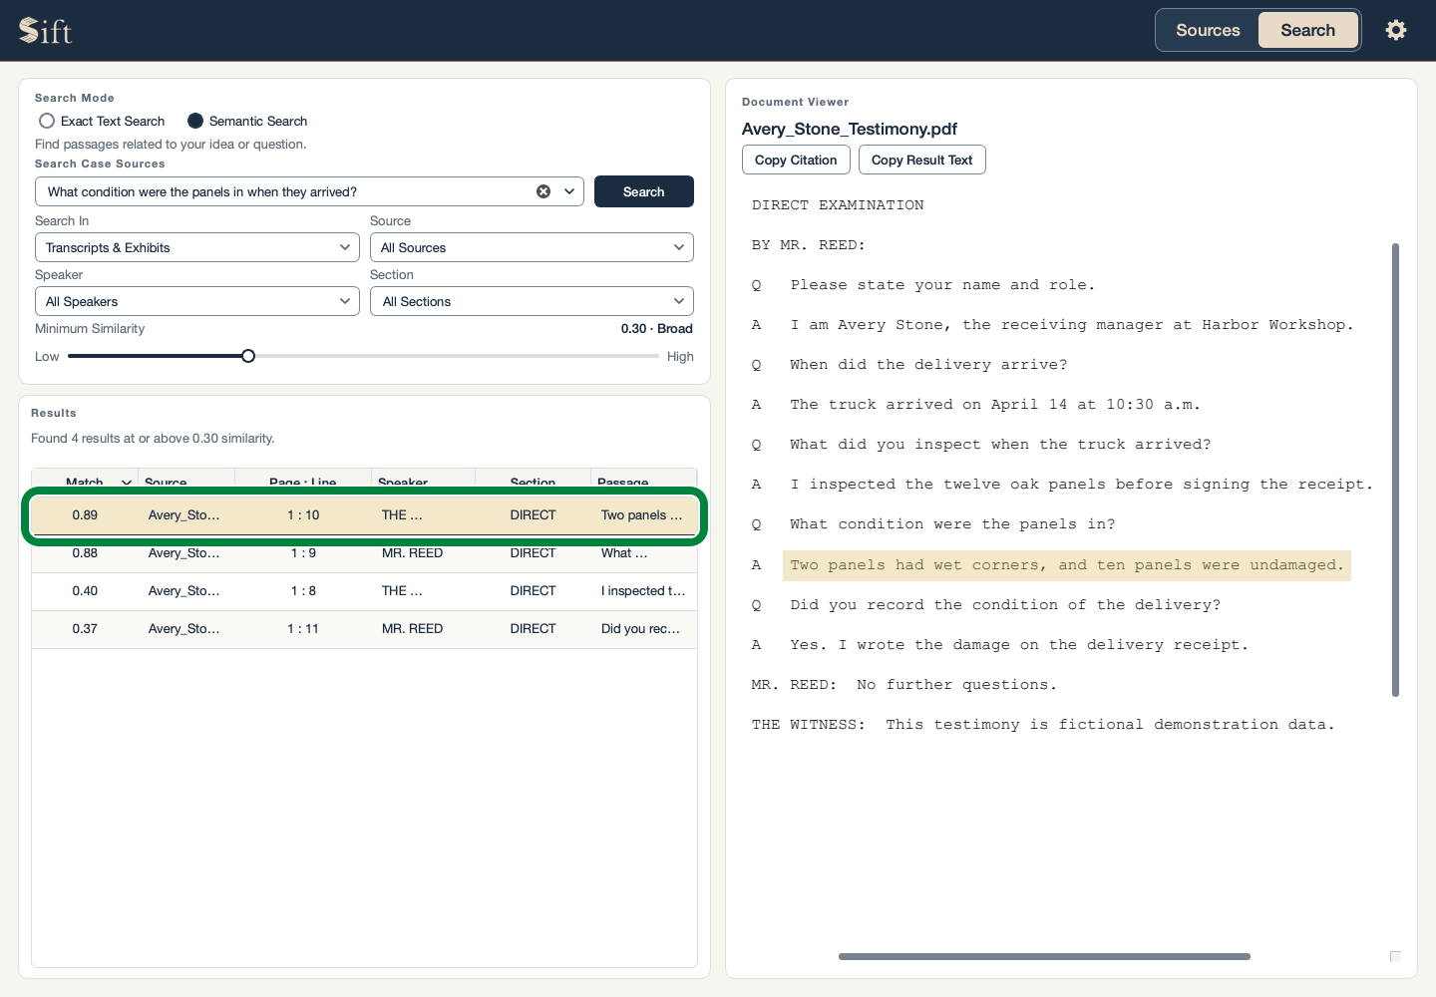The image size is (1436, 997).
Task: Click the document viewer vertical scrollbar
Action: coord(1395,470)
